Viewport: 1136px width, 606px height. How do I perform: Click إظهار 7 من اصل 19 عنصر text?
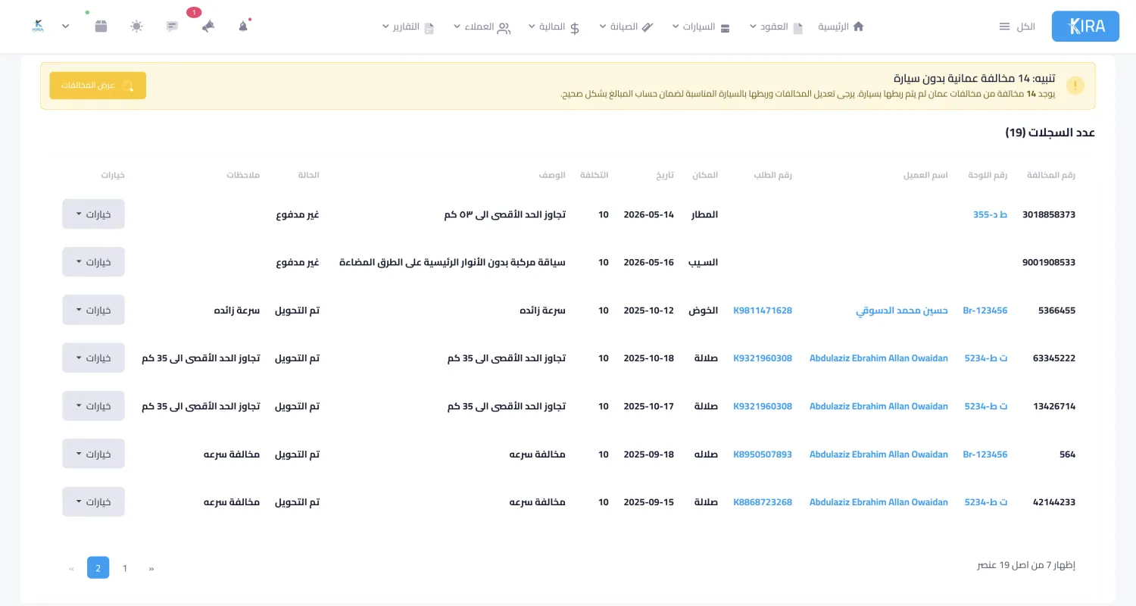[1026, 565]
